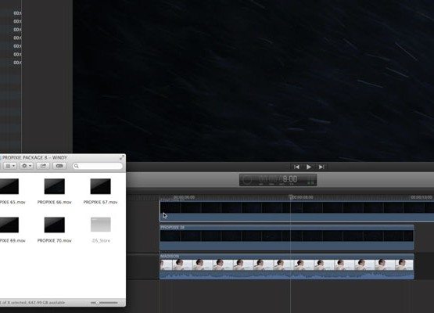The image size is (434, 313).
Task: Select the PROPIXIE 69.mov thumbnail
Action: (x=9, y=225)
